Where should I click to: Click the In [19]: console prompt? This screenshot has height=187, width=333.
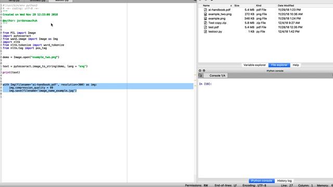click(x=205, y=84)
